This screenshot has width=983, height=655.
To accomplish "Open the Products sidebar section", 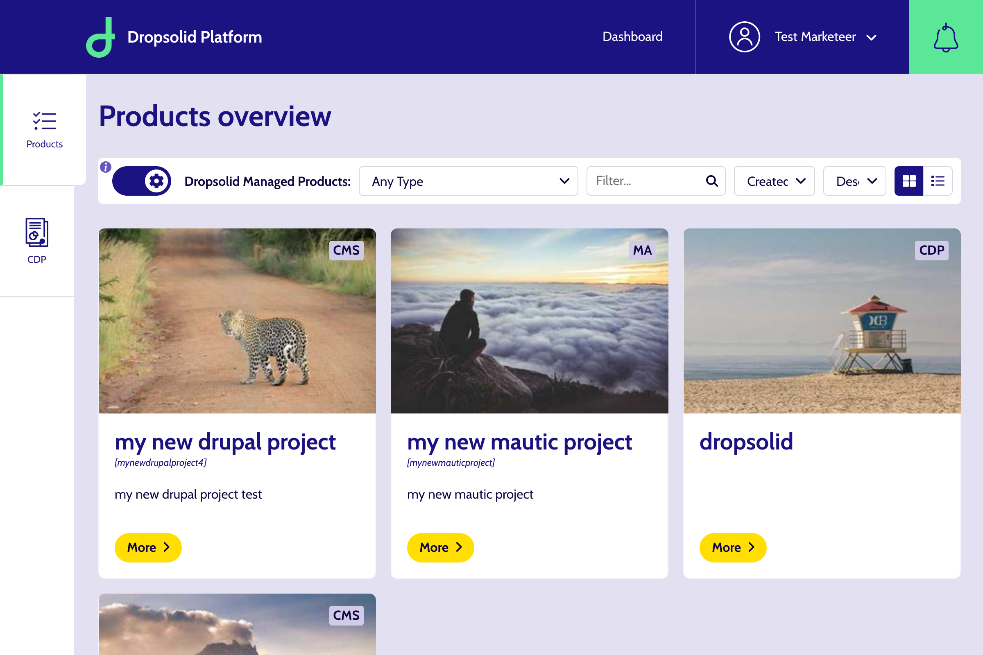I will [44, 129].
